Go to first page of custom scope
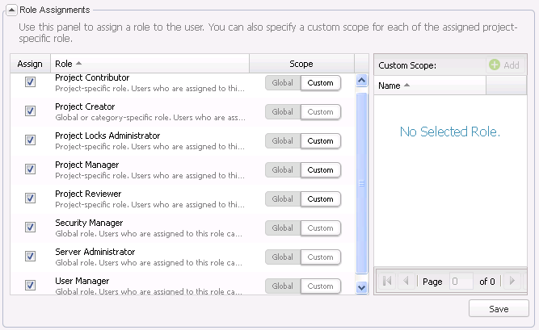Image resolution: width=539 pixels, height=330 pixels. (x=388, y=282)
